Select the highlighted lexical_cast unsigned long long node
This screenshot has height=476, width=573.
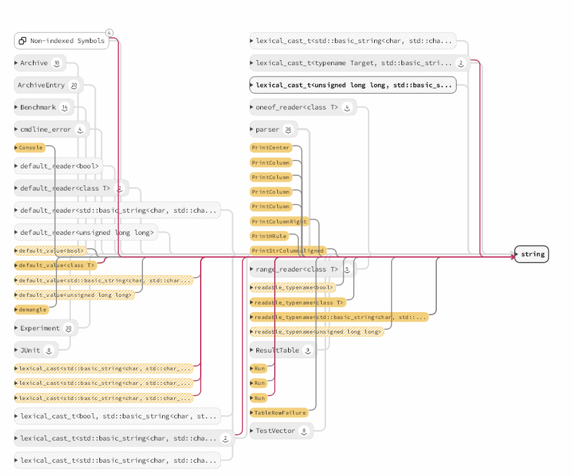coord(353,85)
